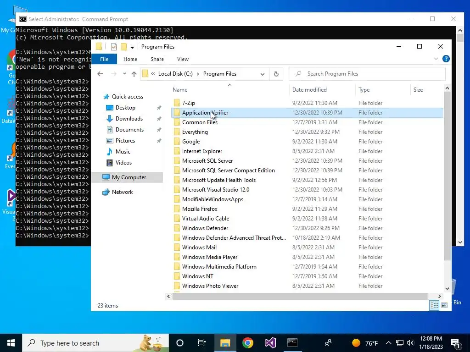Click arrow after Local Disk (C:) breadcrumb

[198, 74]
